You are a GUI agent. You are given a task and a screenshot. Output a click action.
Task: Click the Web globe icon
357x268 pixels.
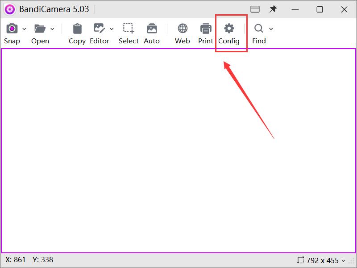pos(183,29)
